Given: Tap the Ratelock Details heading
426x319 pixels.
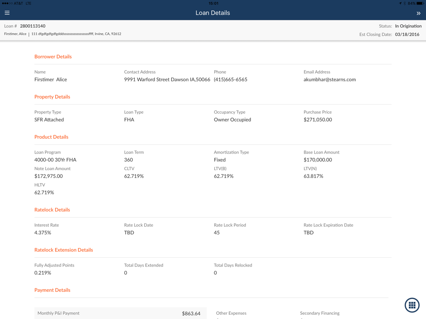Looking at the screenshot, I should (52, 210).
